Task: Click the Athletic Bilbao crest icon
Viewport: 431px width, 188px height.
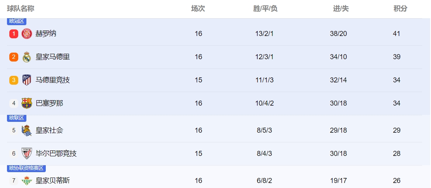Action: click(x=27, y=154)
